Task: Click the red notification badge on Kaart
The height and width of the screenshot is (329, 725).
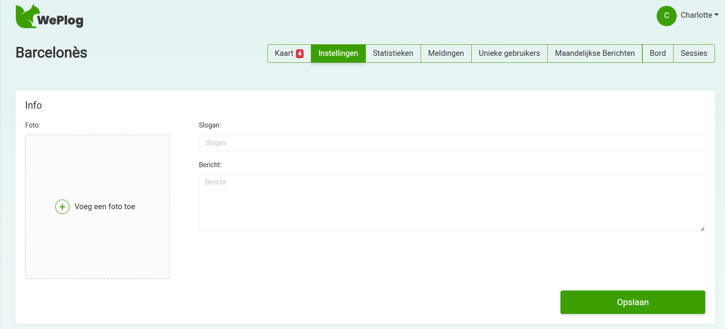Action: pos(300,54)
